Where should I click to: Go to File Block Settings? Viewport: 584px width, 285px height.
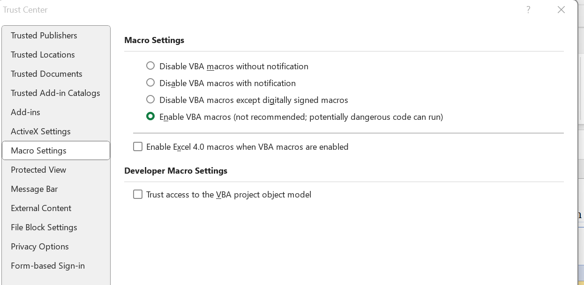(44, 227)
